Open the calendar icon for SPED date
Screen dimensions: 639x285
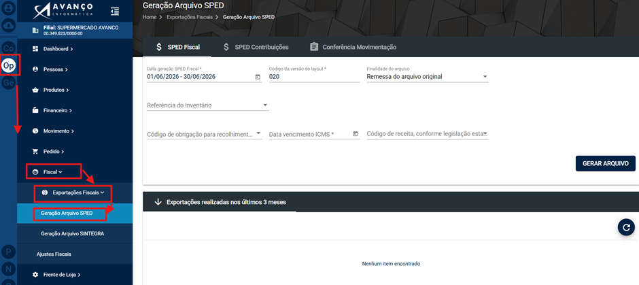(257, 77)
